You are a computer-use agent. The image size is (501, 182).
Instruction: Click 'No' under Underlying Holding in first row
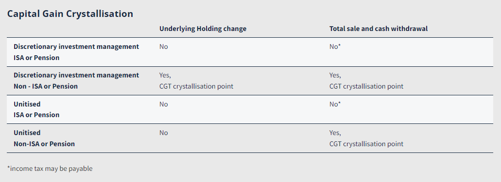[164, 47]
